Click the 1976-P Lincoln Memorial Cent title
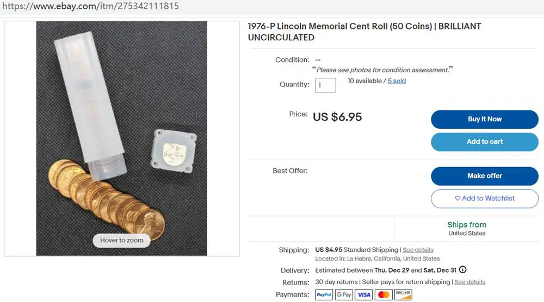The width and height of the screenshot is (544, 302). [364, 32]
